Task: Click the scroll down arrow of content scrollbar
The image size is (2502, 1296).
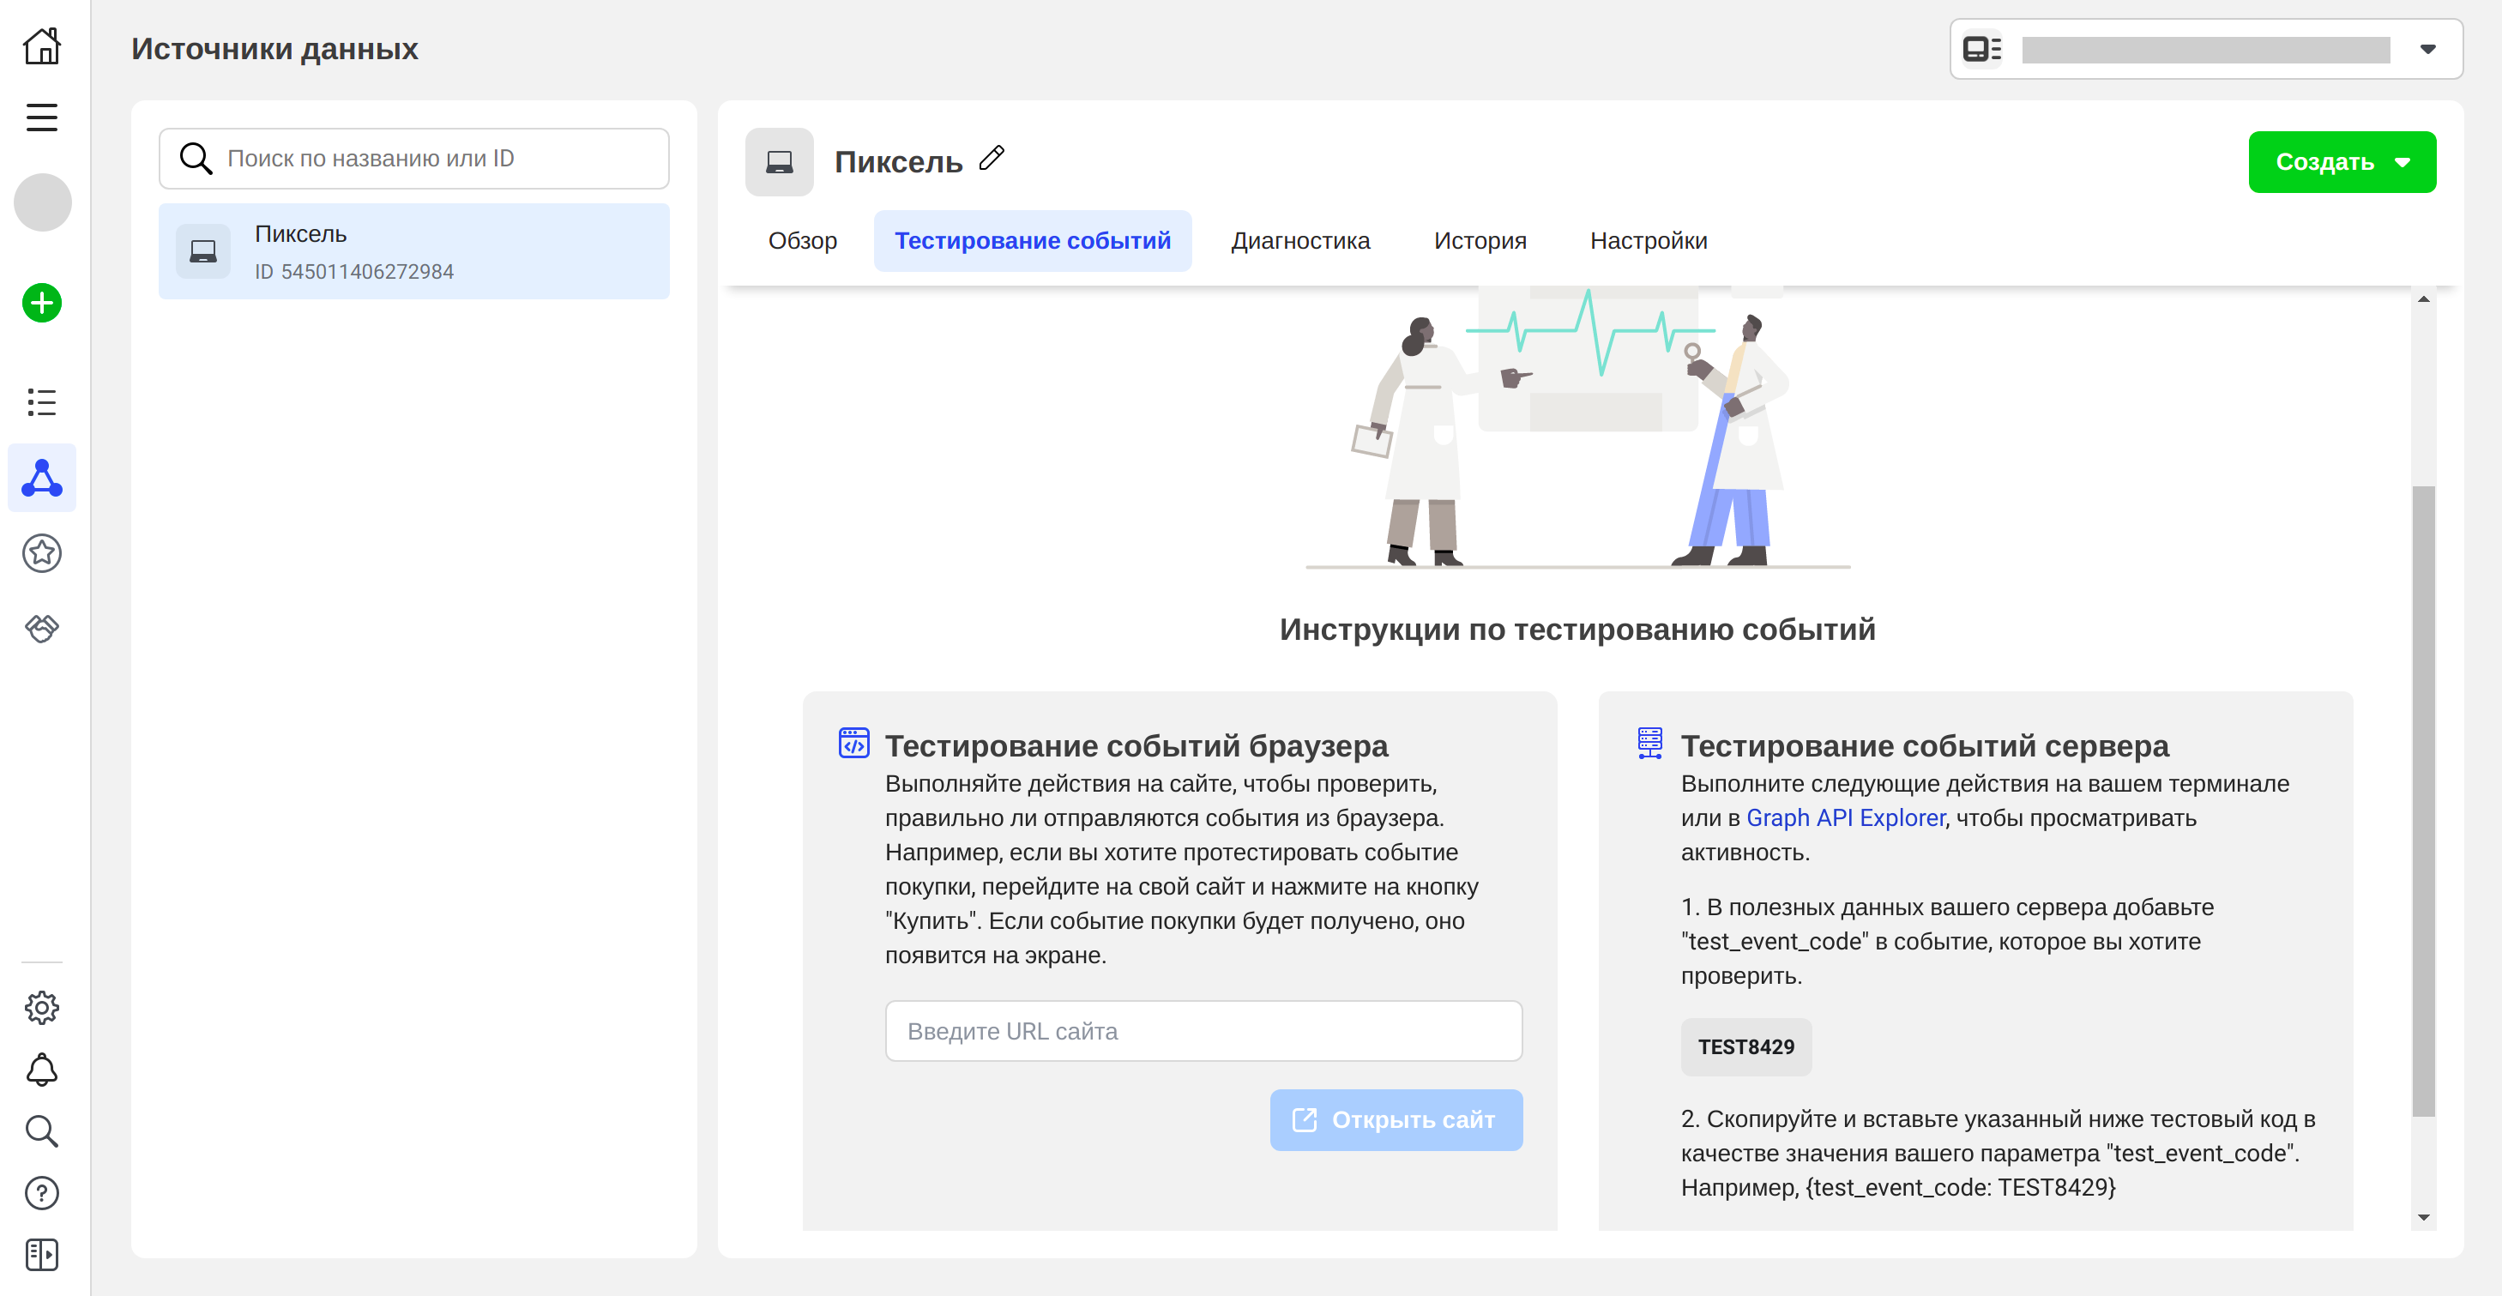Action: click(x=2422, y=1217)
